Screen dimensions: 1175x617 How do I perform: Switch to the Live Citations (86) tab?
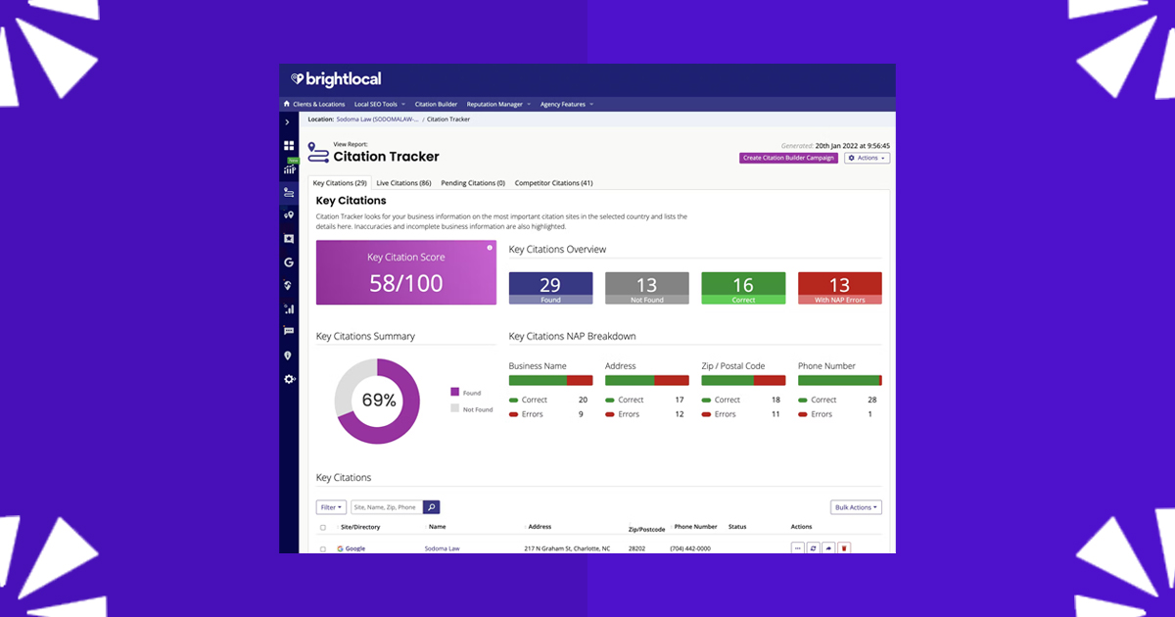403,183
